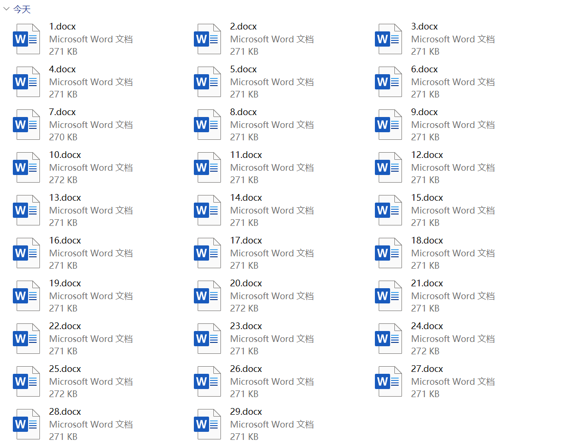Image resolution: width=564 pixels, height=448 pixels.
Task: Click the Microsoft Word 文档 label of 15.docx
Action: click(453, 211)
